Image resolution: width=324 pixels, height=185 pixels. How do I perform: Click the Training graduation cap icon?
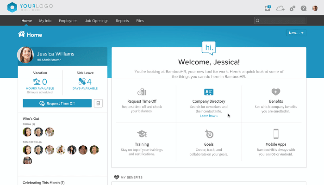[142, 134]
